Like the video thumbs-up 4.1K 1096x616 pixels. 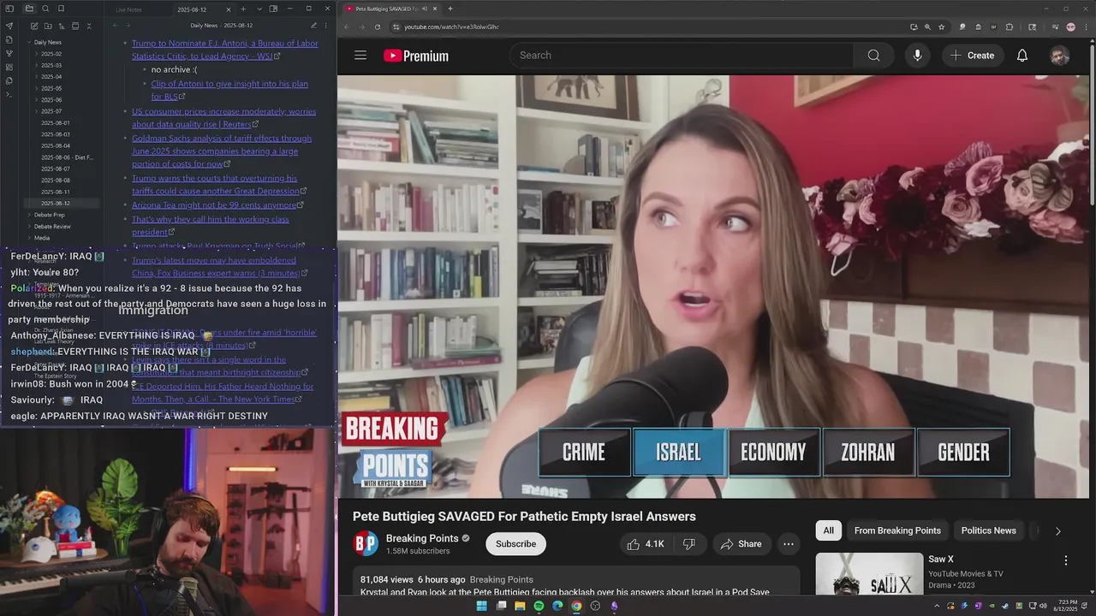[645, 544]
